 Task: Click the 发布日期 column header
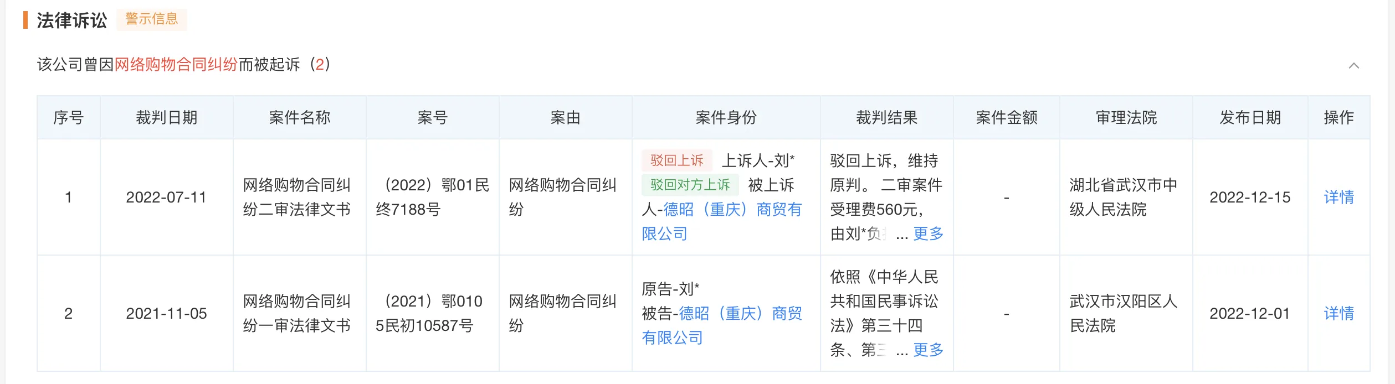(x=1250, y=117)
